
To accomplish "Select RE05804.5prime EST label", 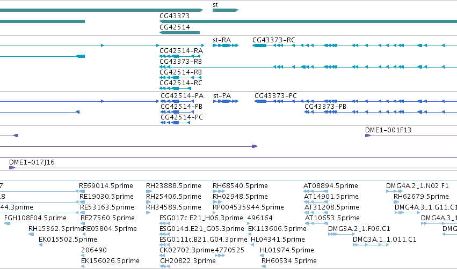I will coord(110,229).
